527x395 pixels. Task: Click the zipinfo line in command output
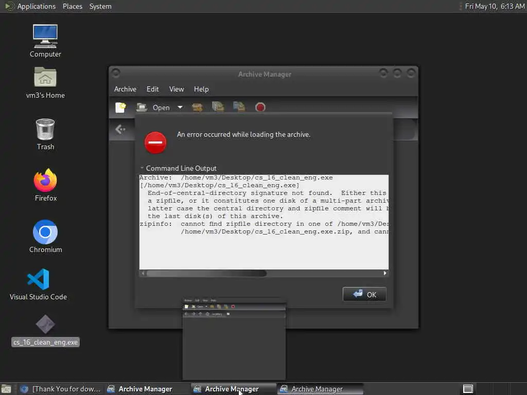[264, 224]
